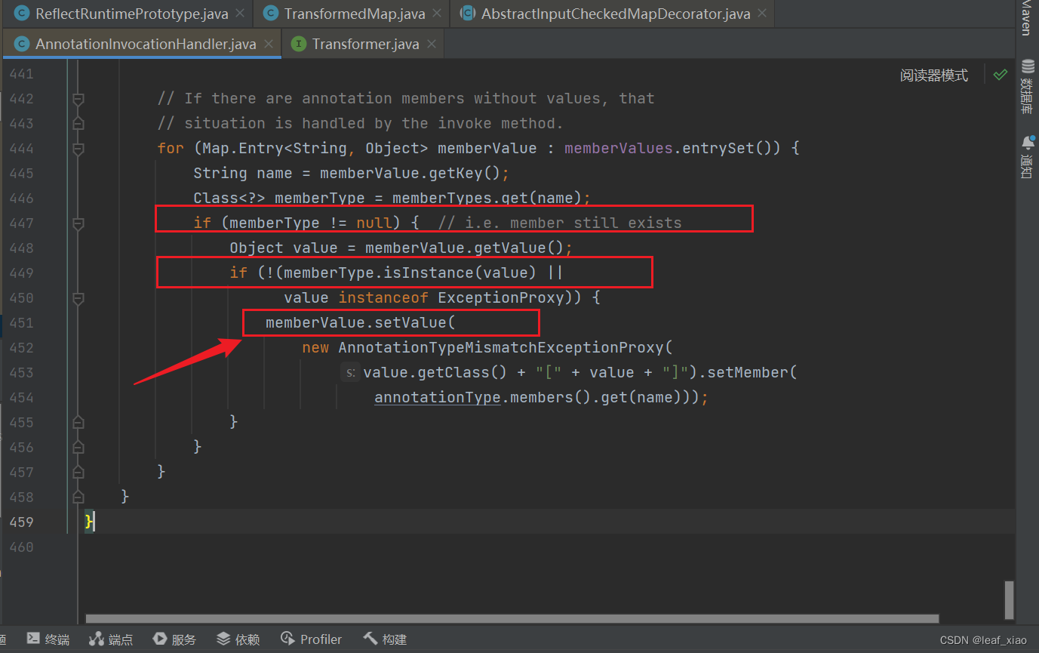Click the class icon on TransformedMap.java tab
Screen dimensions: 1039x653
[x=271, y=14]
